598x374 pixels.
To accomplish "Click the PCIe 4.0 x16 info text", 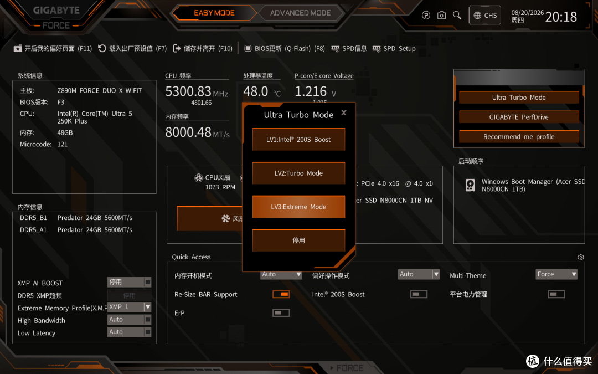I will point(396,183).
